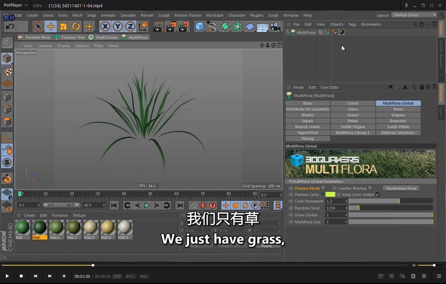Image resolution: width=446 pixels, height=284 pixels.
Task: Click the Forester Tree button
Action: click(x=69, y=37)
